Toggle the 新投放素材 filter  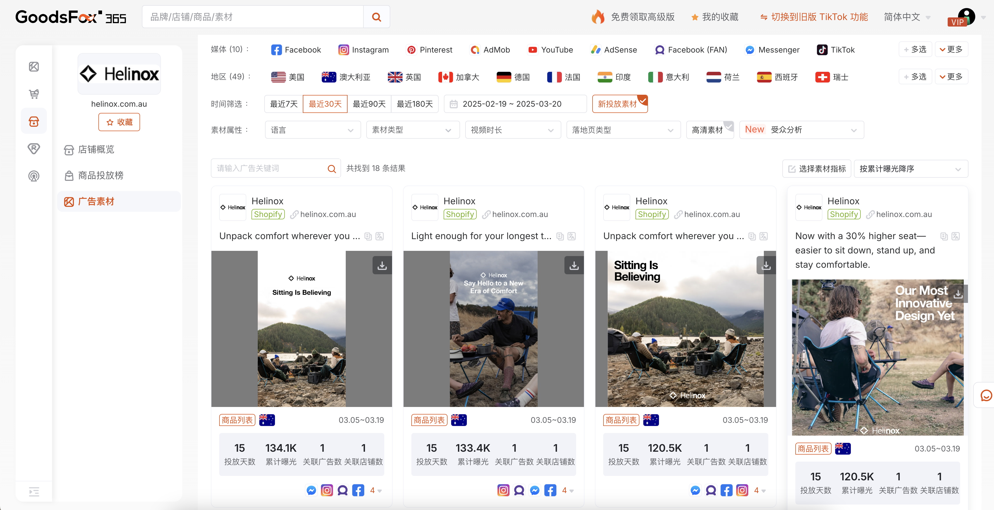coord(620,104)
